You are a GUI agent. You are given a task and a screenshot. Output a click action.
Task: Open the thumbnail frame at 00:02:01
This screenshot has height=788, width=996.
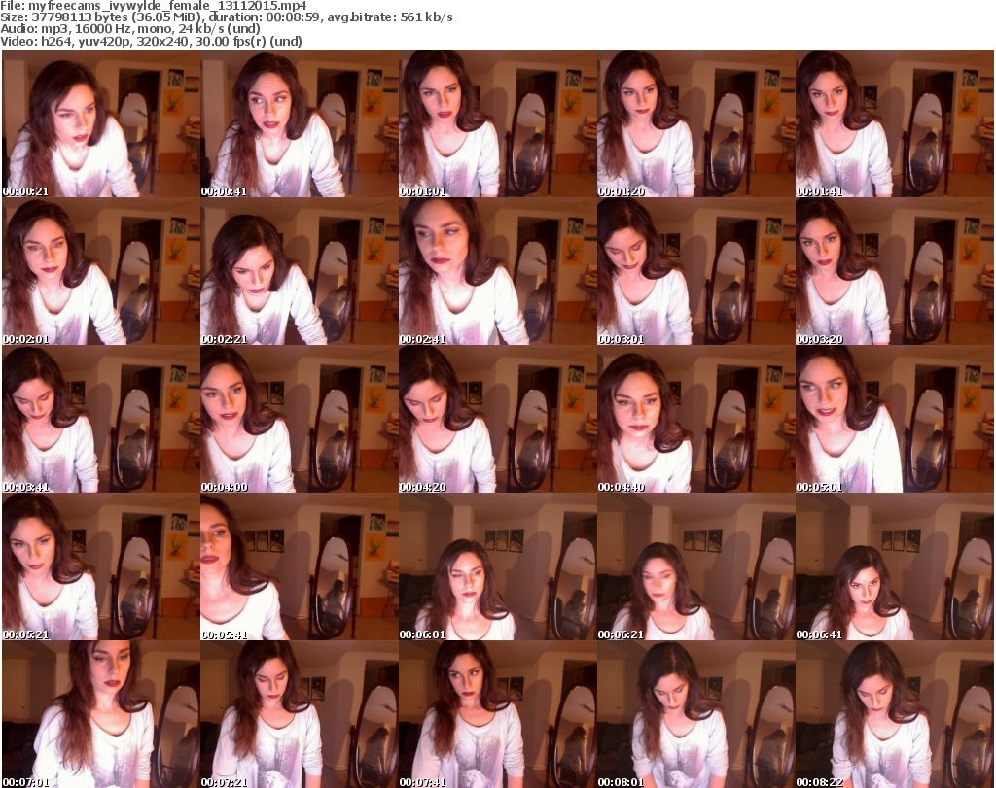coord(101,271)
